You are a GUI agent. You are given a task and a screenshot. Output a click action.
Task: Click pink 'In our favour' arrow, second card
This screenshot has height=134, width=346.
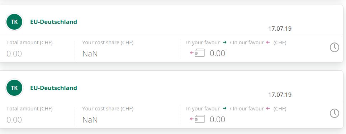pyautogui.click(x=268, y=109)
